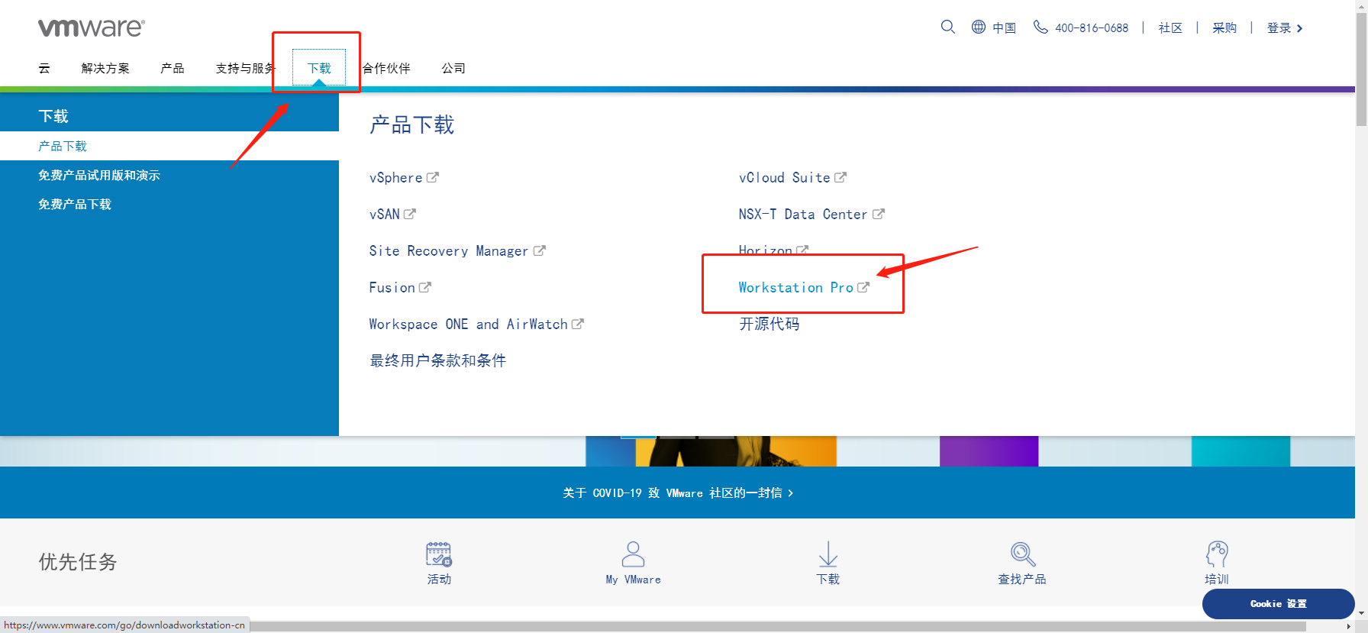Open the Fusion download link
The height and width of the screenshot is (633, 1368).
pos(392,287)
